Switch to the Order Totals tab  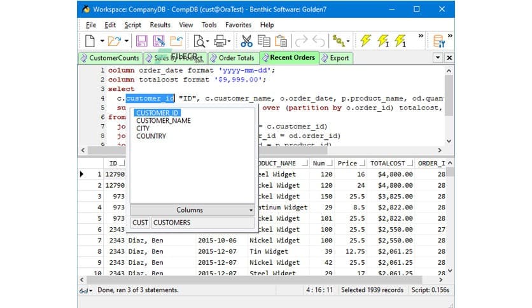pyautogui.click(x=236, y=58)
